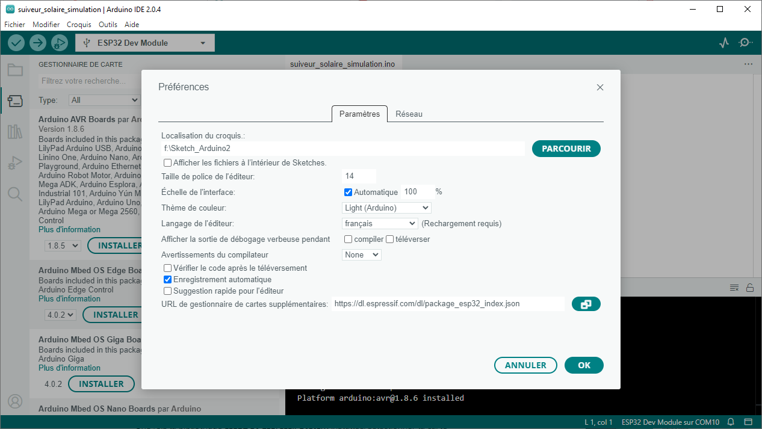Uncheck the Automatique interface scale checkbox
The height and width of the screenshot is (429, 762).
pos(348,193)
